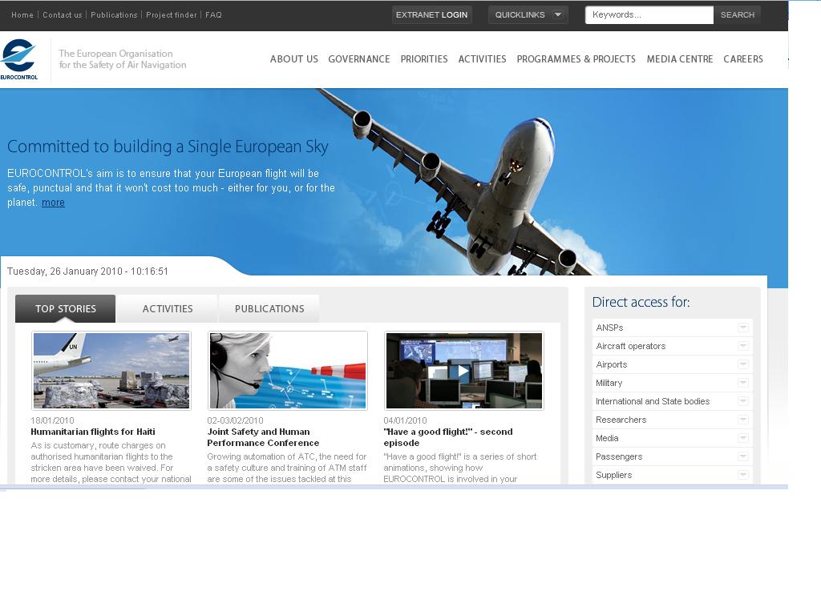Click the SEARCH button
Screen dimensions: 821x615
[x=738, y=14]
